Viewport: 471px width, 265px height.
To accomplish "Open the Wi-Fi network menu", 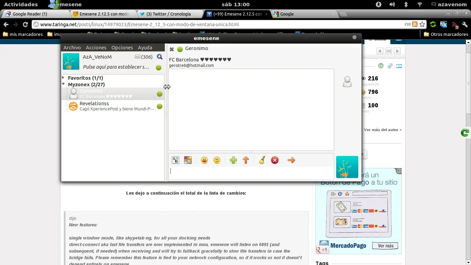I will 420,4.
